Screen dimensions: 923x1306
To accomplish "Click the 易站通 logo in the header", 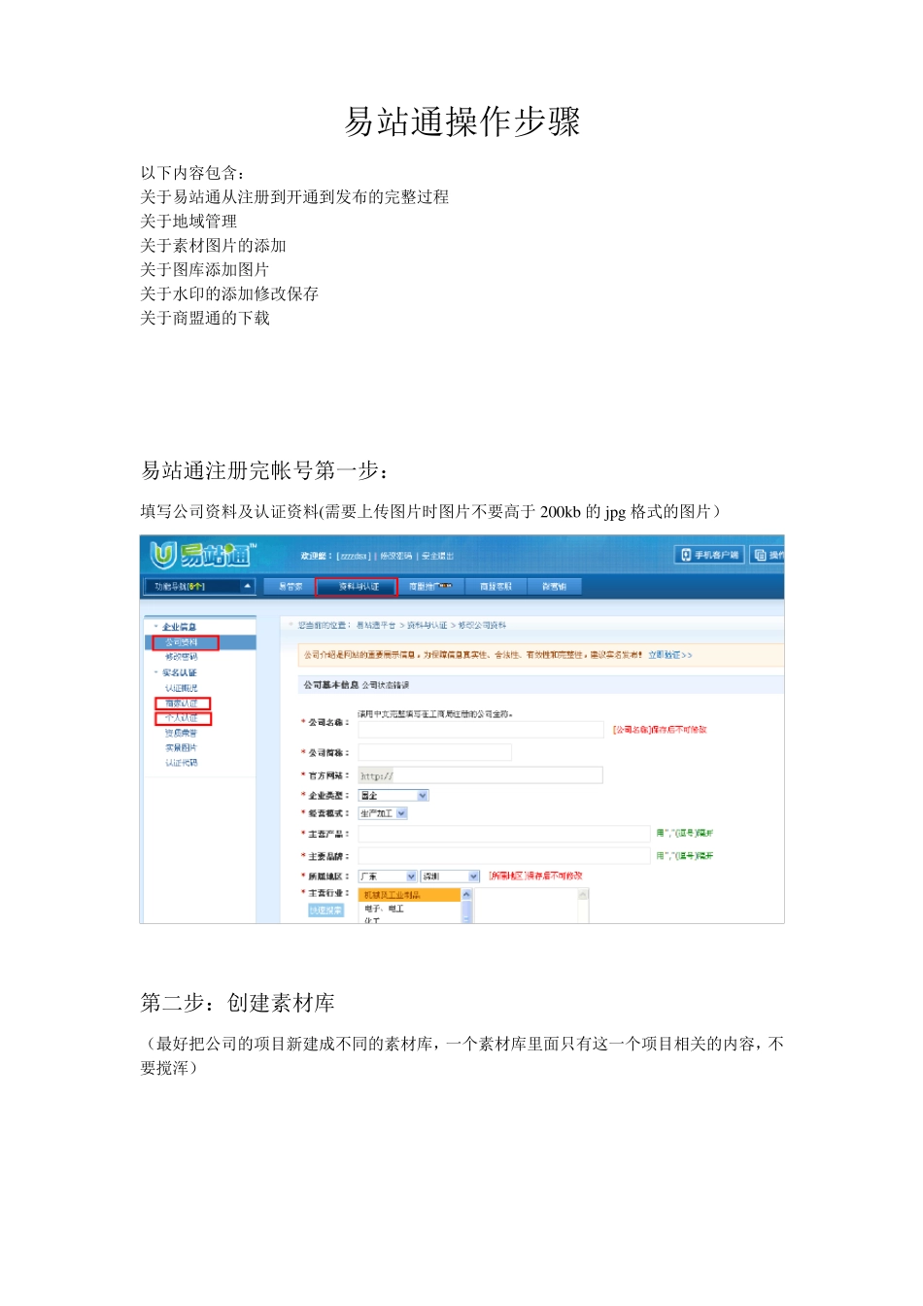I will click(x=202, y=555).
